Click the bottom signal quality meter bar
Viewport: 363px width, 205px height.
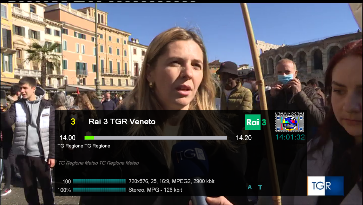coord(99,190)
